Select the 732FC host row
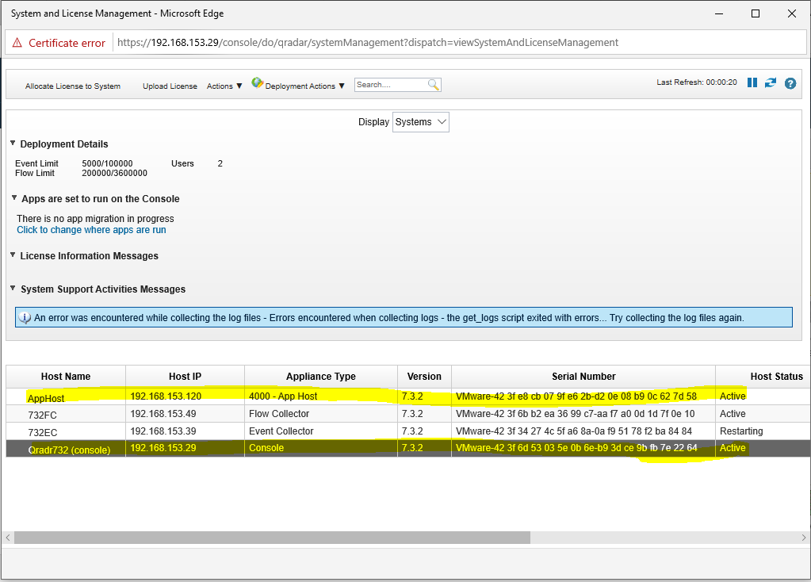Viewport: 811px width, 582px height. click(408, 414)
